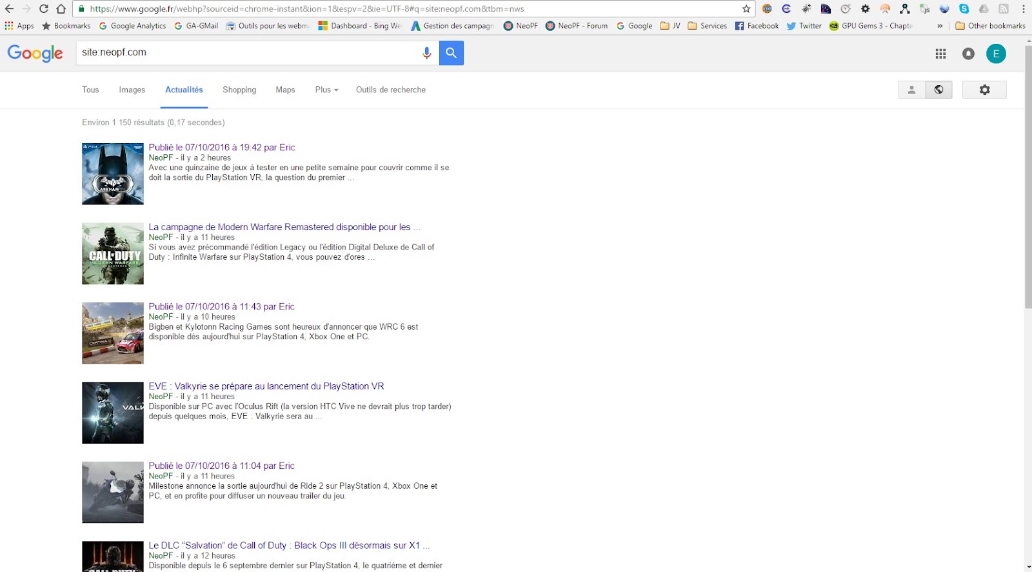Click the EVE Valkyrie thumbnail
Viewport: 1032px width, 572px height.
[113, 413]
